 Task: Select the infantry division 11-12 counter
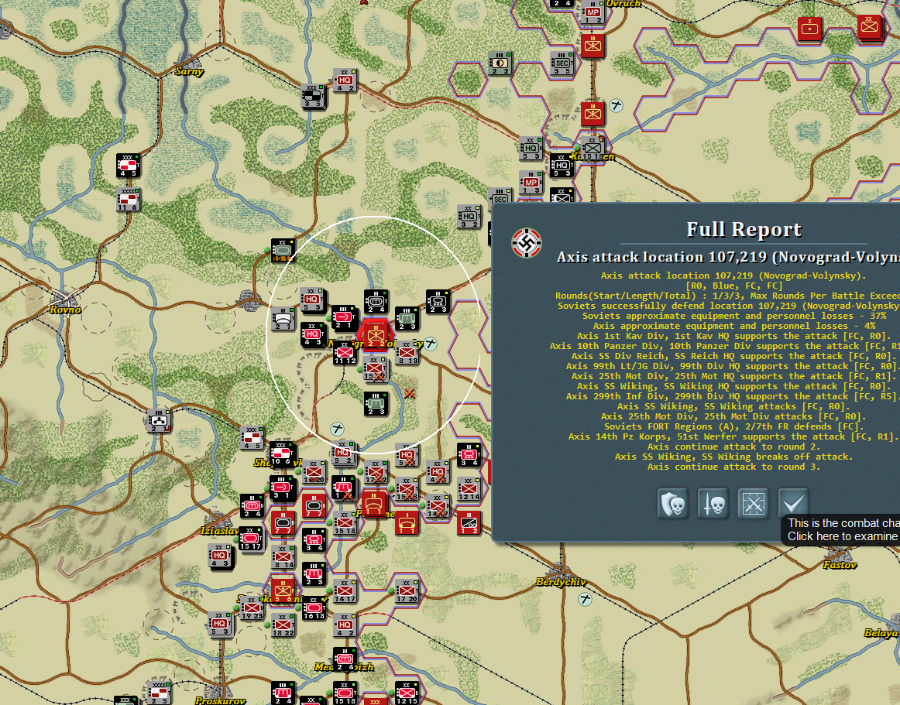[x=345, y=352]
